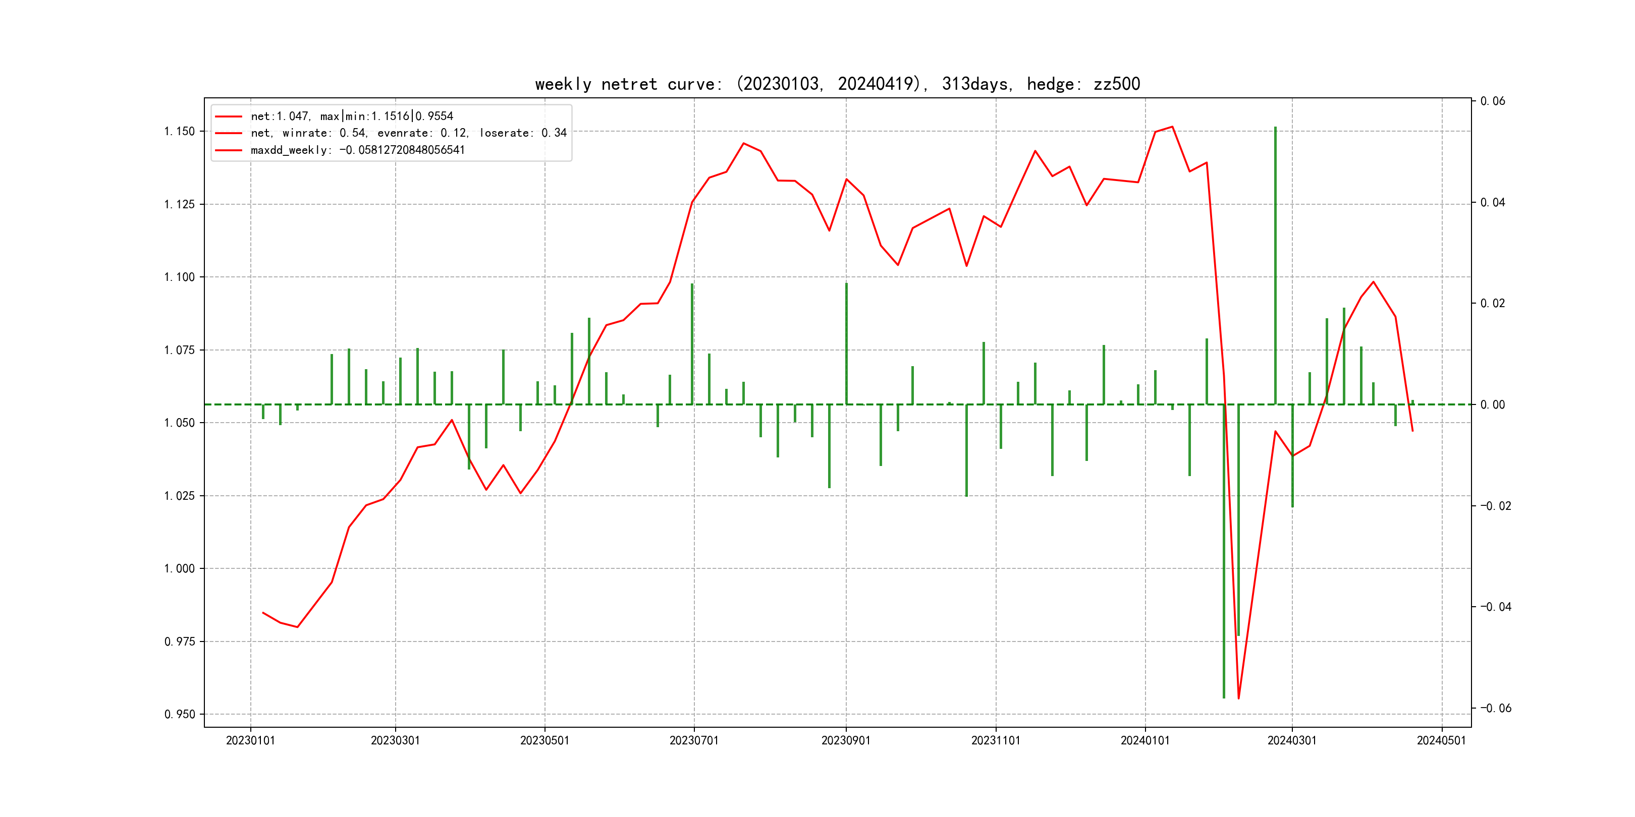Click the 20230501 x-axis date label
The height and width of the screenshot is (817, 1635).
click(x=544, y=741)
